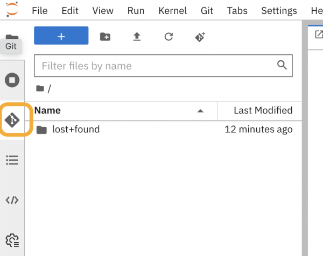Open the Kernel menu
This screenshot has width=323, height=256.
(x=173, y=11)
